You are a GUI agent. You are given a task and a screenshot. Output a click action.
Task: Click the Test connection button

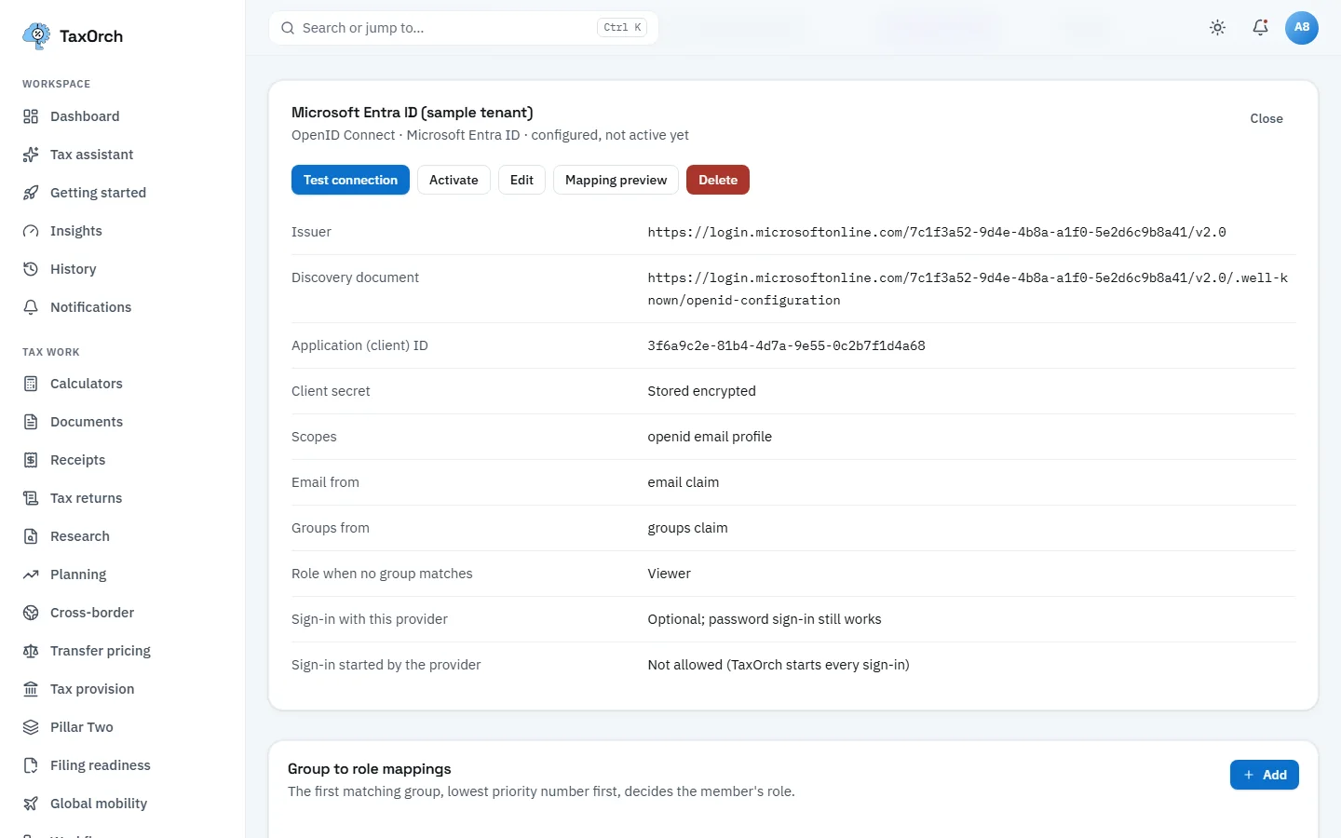click(x=350, y=180)
